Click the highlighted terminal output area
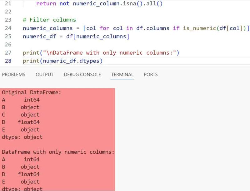Screen dimensions: 250x191 pyautogui.click(x=58, y=137)
